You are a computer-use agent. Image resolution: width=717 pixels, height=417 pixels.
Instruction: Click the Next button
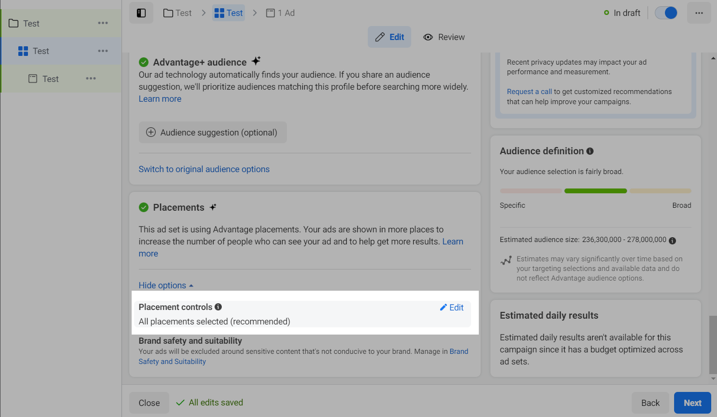pos(692,403)
